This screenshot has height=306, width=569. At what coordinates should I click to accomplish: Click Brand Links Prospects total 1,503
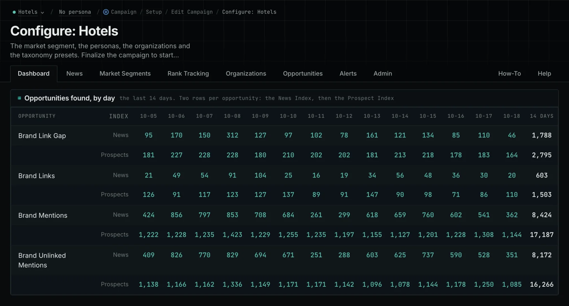542,195
